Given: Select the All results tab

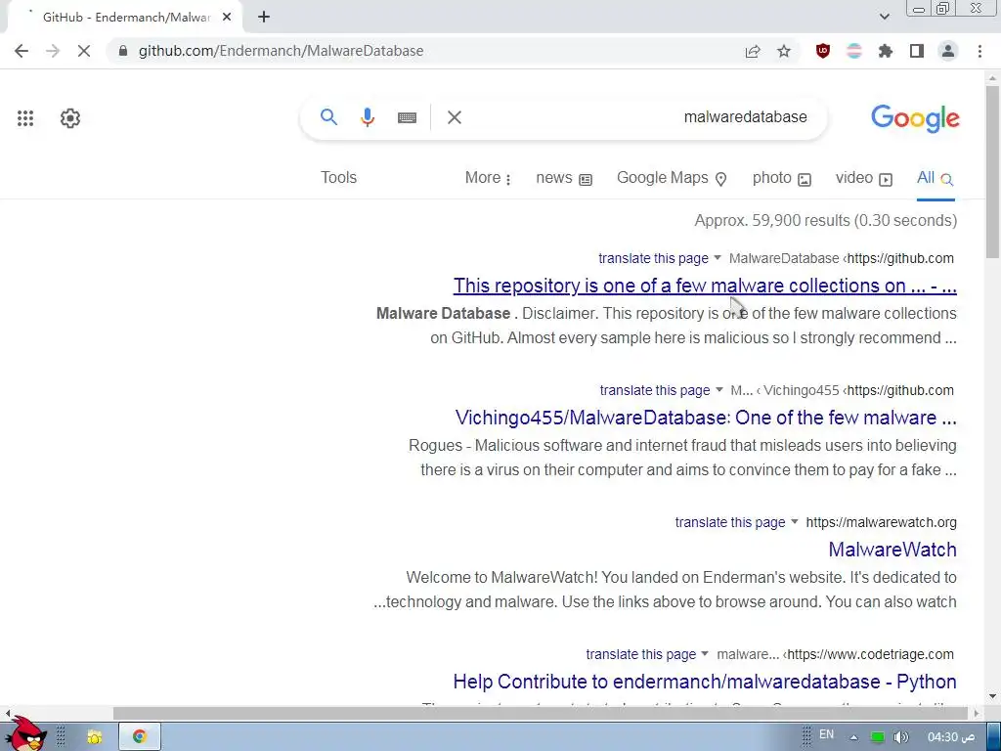Looking at the screenshot, I should point(936,178).
